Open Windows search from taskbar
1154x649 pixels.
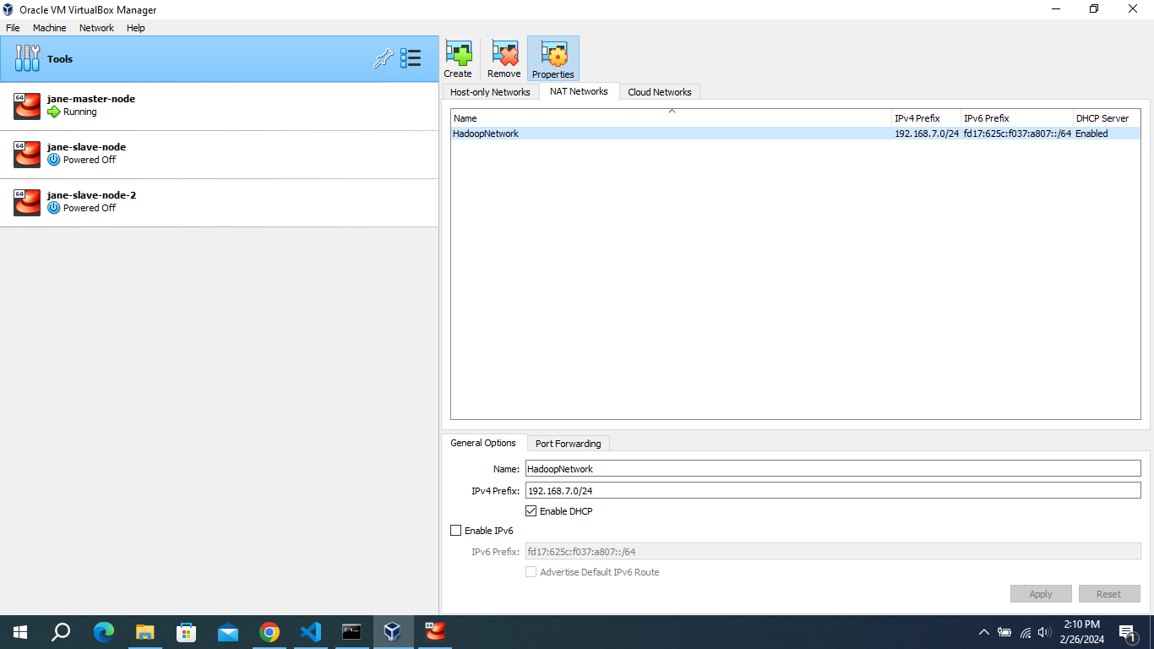pyautogui.click(x=61, y=632)
